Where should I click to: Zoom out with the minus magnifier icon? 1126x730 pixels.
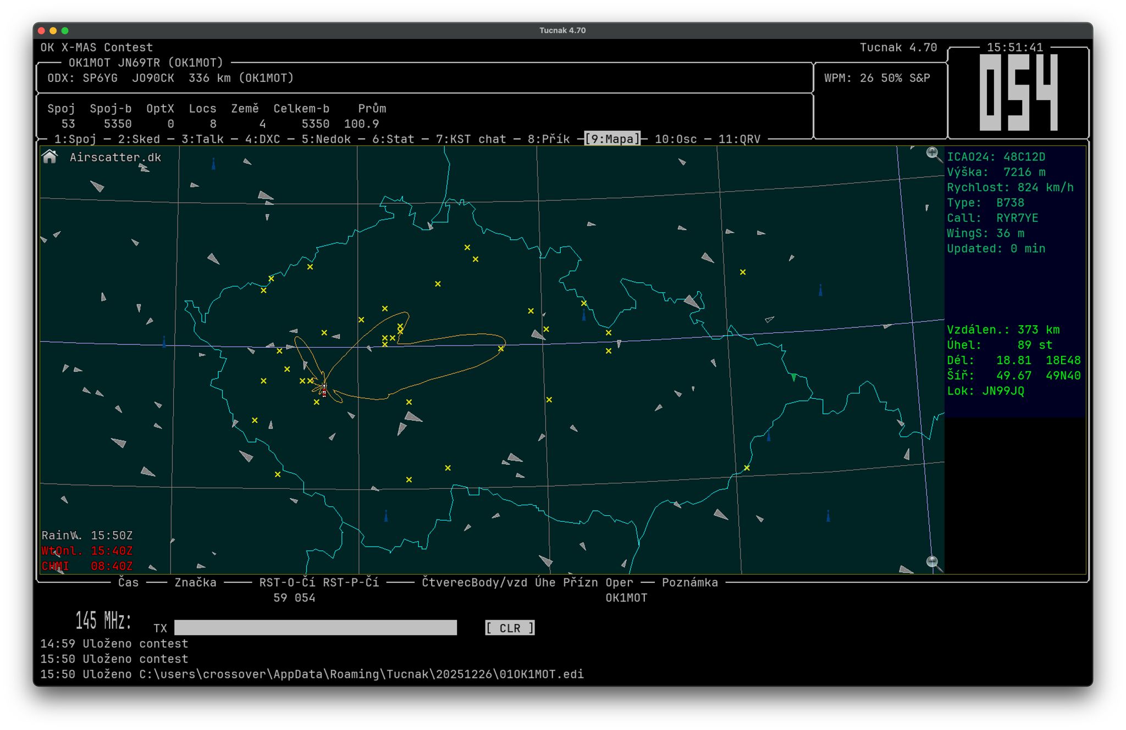[932, 561]
